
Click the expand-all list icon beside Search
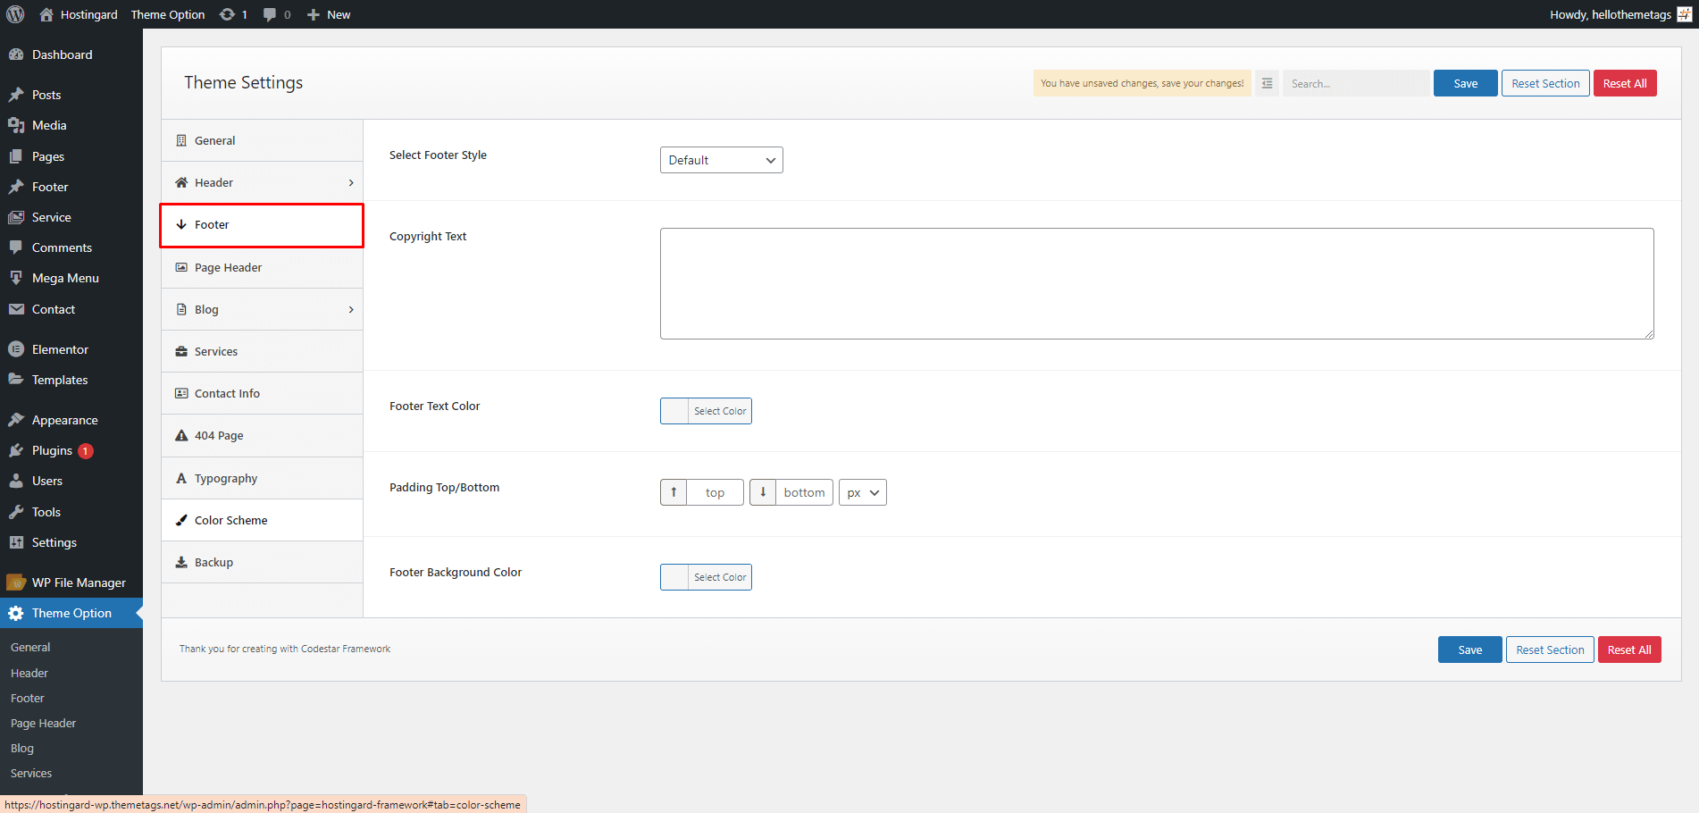tap(1267, 83)
